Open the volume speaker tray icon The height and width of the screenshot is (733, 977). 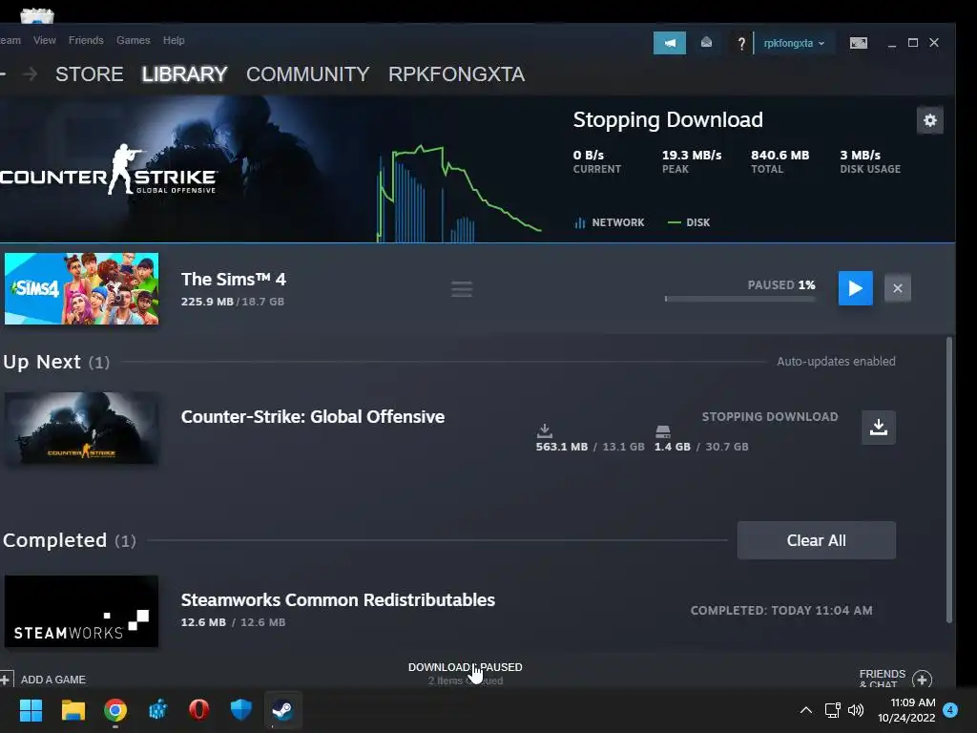[x=856, y=710]
